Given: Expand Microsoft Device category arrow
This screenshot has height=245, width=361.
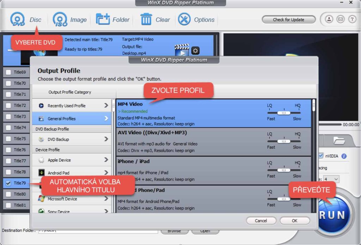Looking at the screenshot, I should [106, 198].
